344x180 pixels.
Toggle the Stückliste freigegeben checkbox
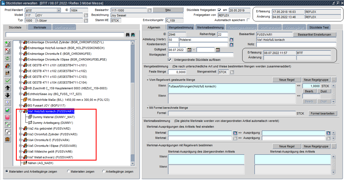(219, 10)
